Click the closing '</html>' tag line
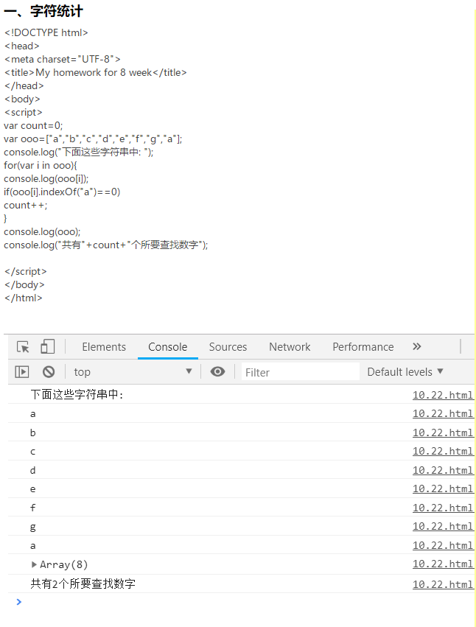 [23, 298]
